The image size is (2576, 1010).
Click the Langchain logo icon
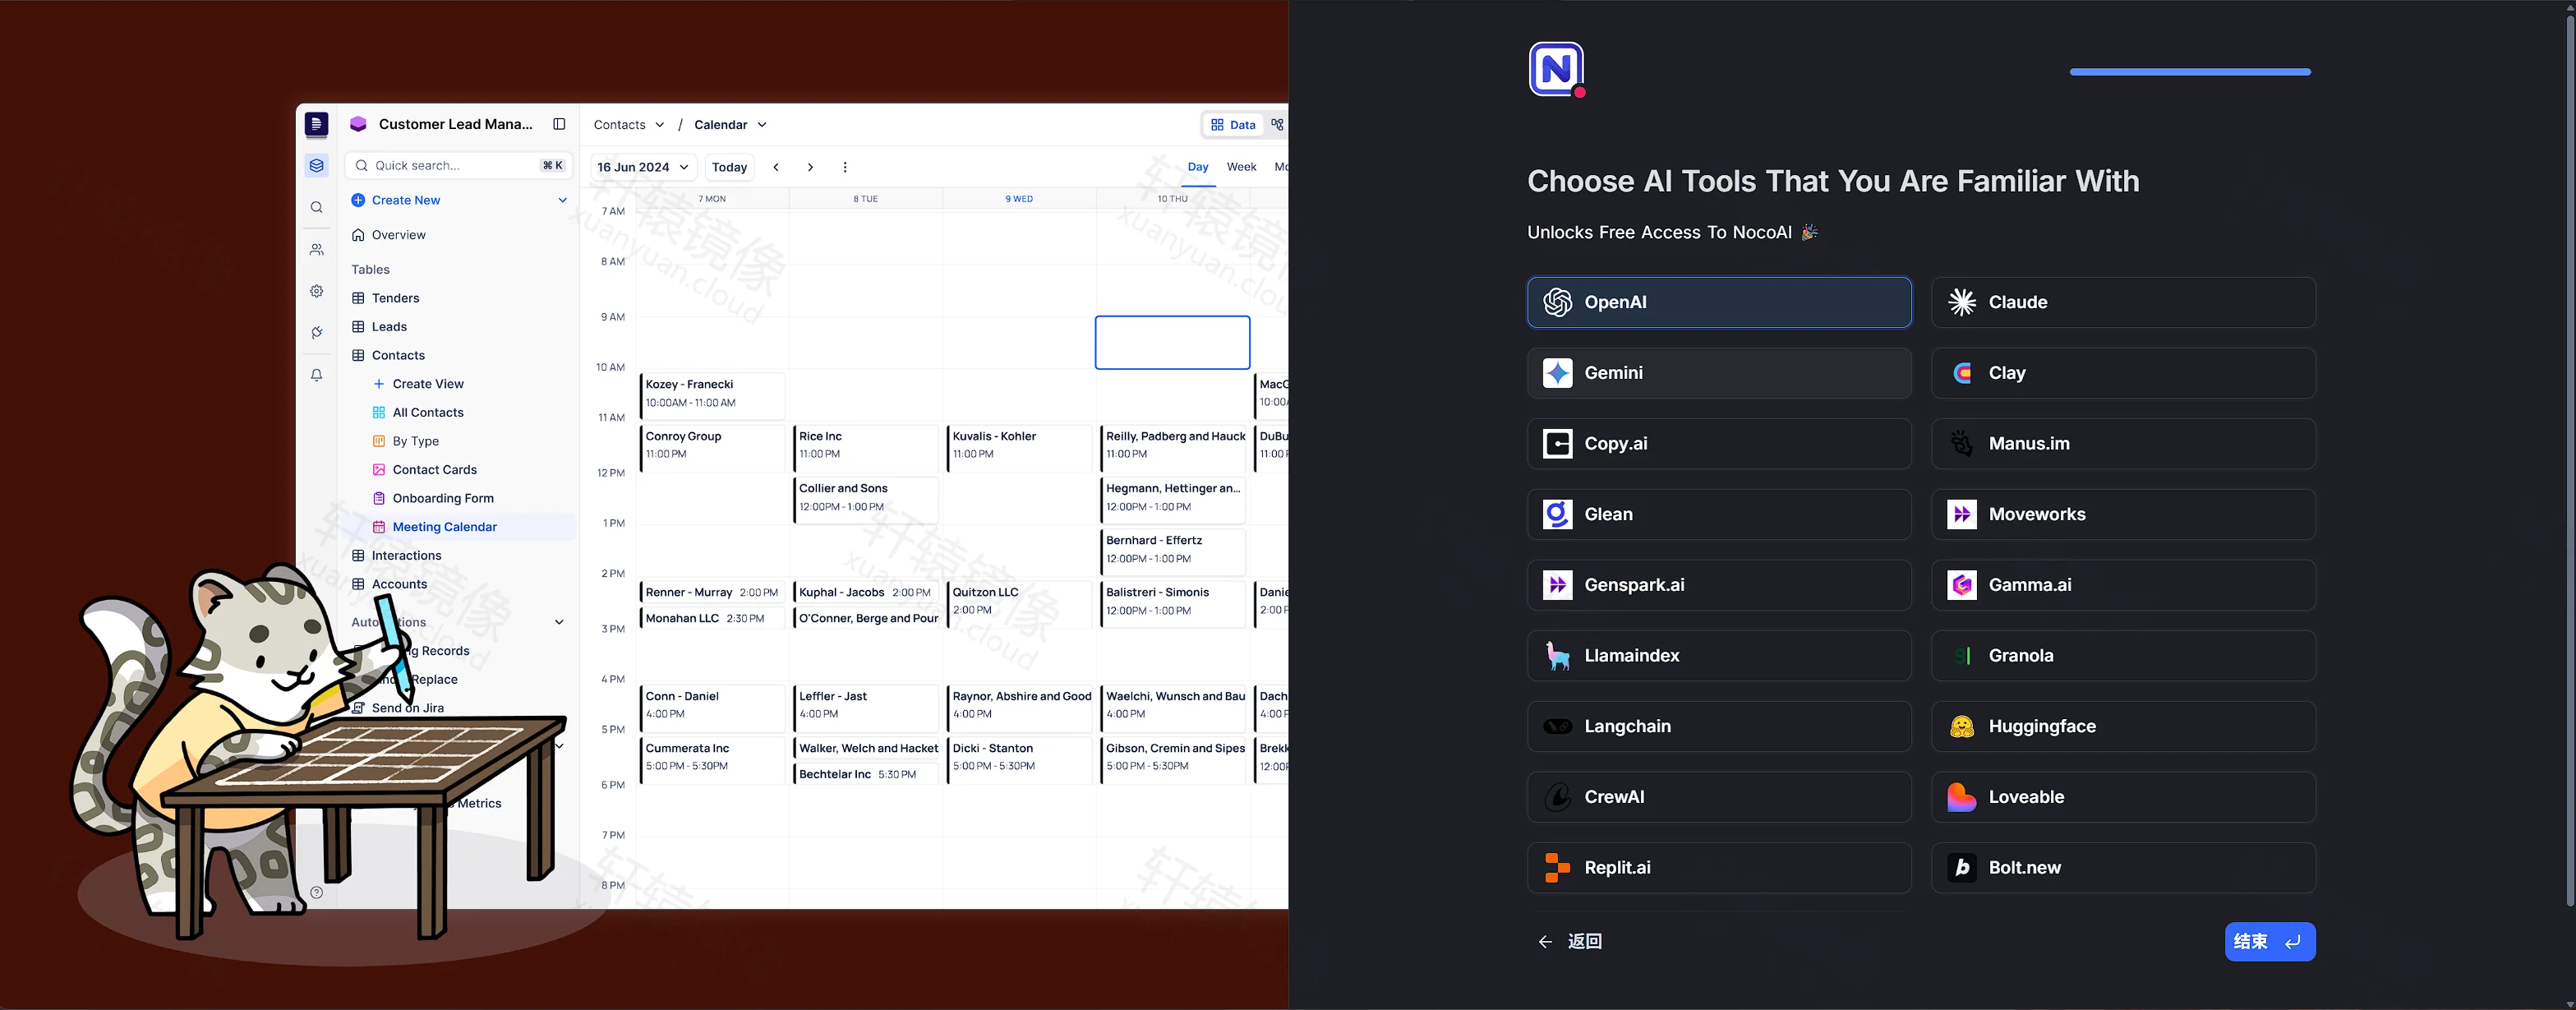[x=1557, y=727]
